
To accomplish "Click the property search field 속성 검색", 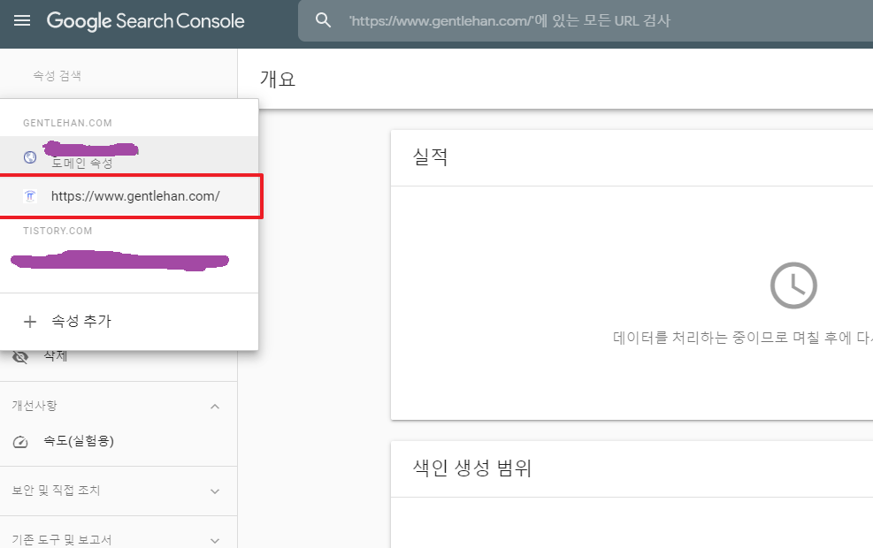I will [57, 76].
